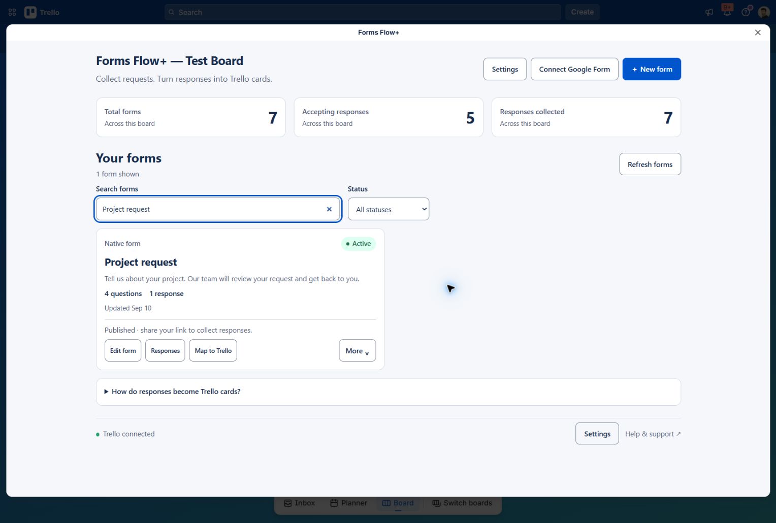
Task: Switch to the Planner tab
Action: [348, 503]
